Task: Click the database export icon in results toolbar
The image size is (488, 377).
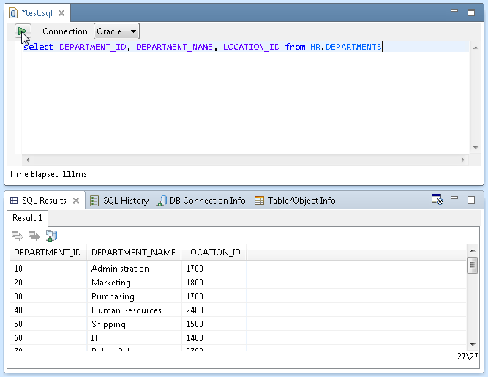Action: [51, 236]
